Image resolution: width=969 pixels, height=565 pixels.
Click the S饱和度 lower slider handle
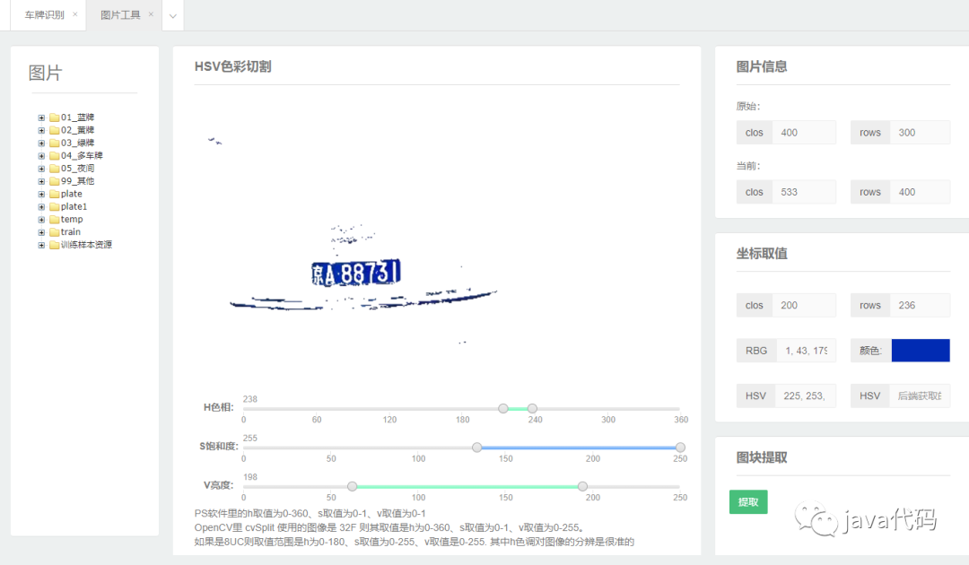coord(477,447)
